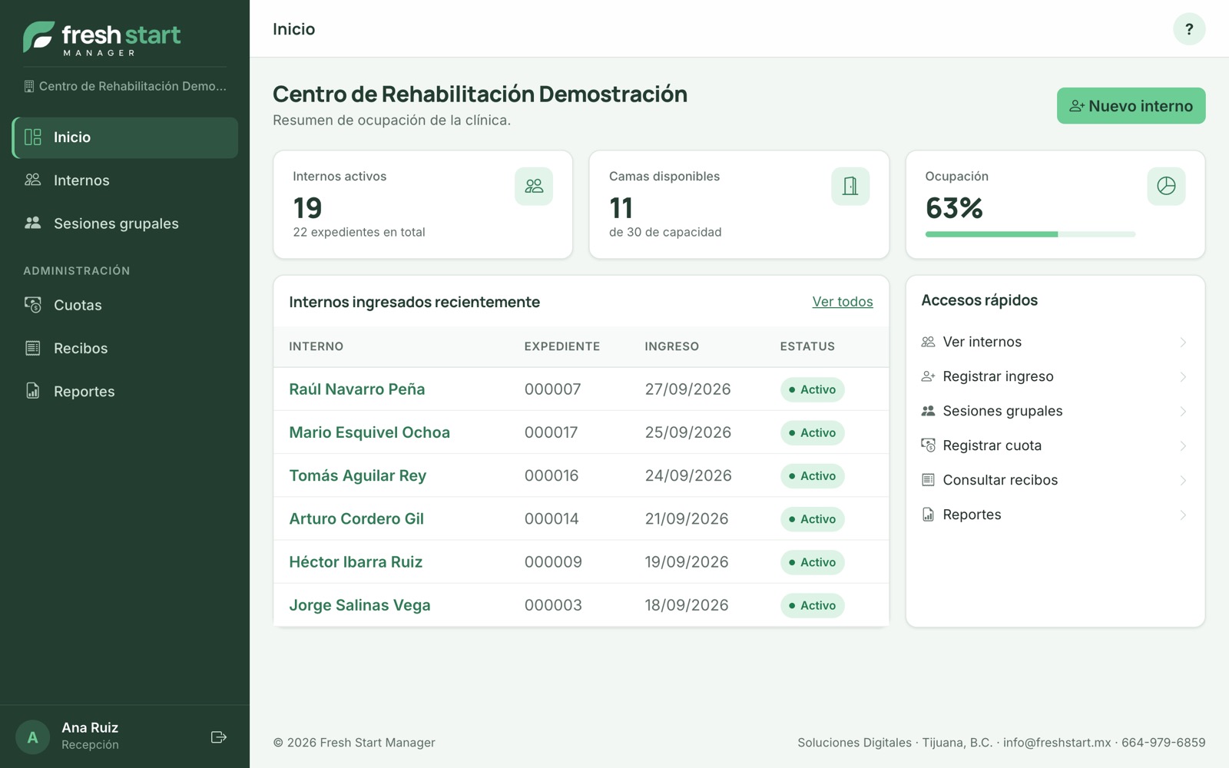The height and width of the screenshot is (768, 1229).
Task: Click the Ocupación progress bar
Action: [1030, 234]
